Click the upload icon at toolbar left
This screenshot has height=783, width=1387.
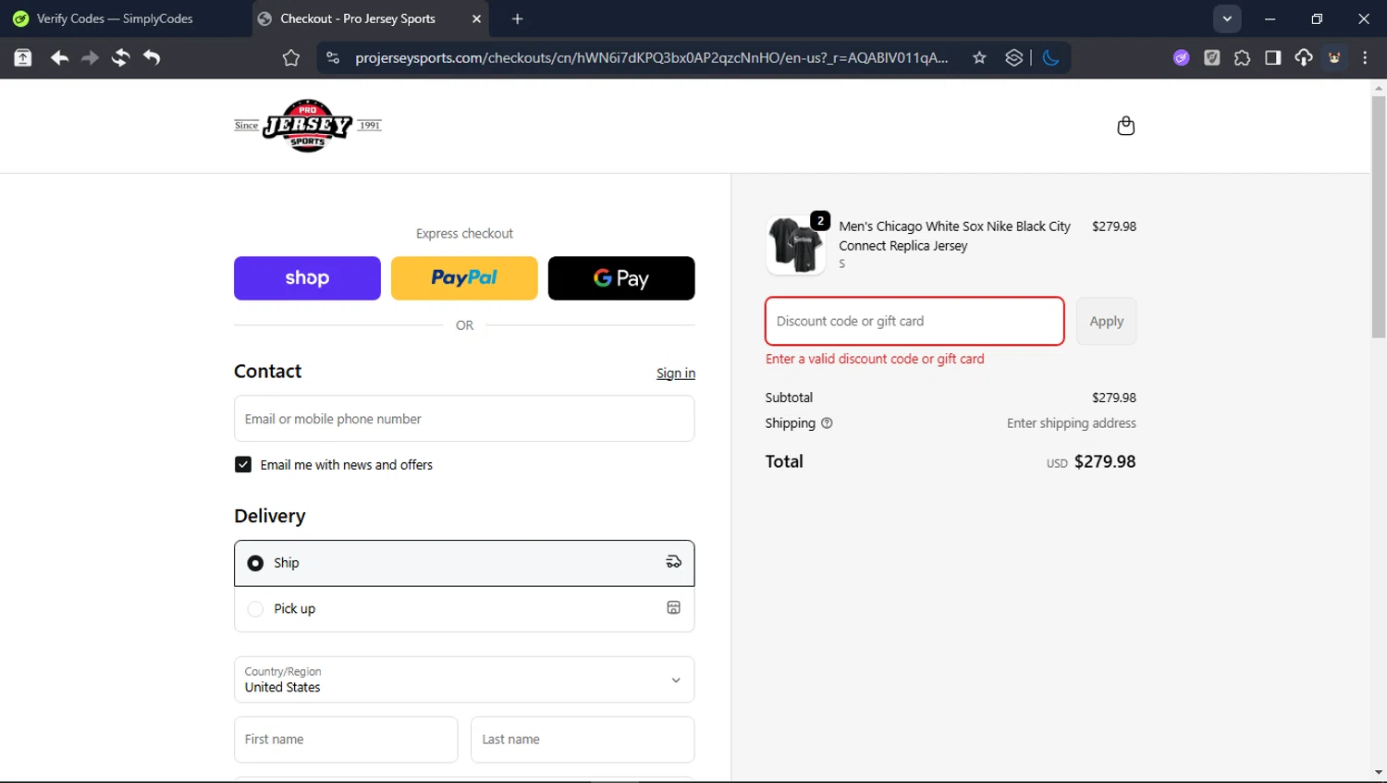point(23,57)
